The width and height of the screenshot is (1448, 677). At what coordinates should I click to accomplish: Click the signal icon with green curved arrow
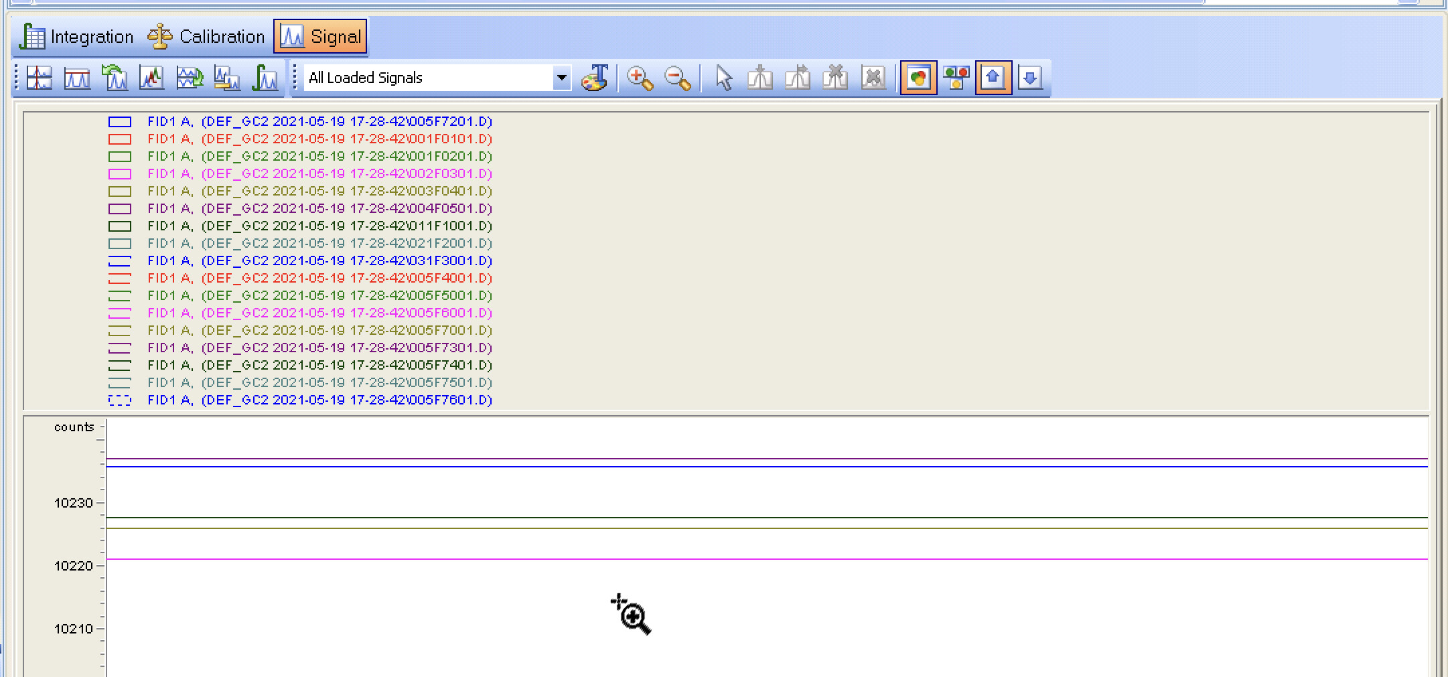coord(115,78)
